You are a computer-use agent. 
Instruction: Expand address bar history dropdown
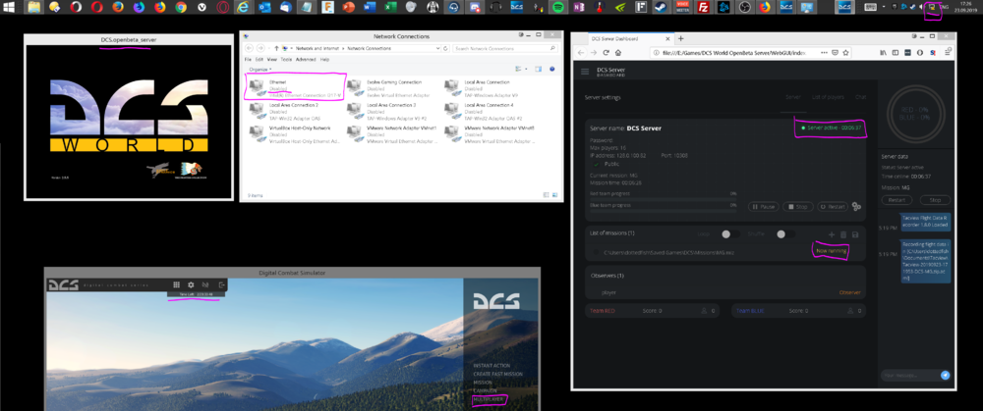(x=437, y=48)
